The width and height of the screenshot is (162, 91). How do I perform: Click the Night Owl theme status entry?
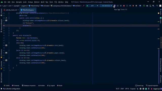[156, 89]
